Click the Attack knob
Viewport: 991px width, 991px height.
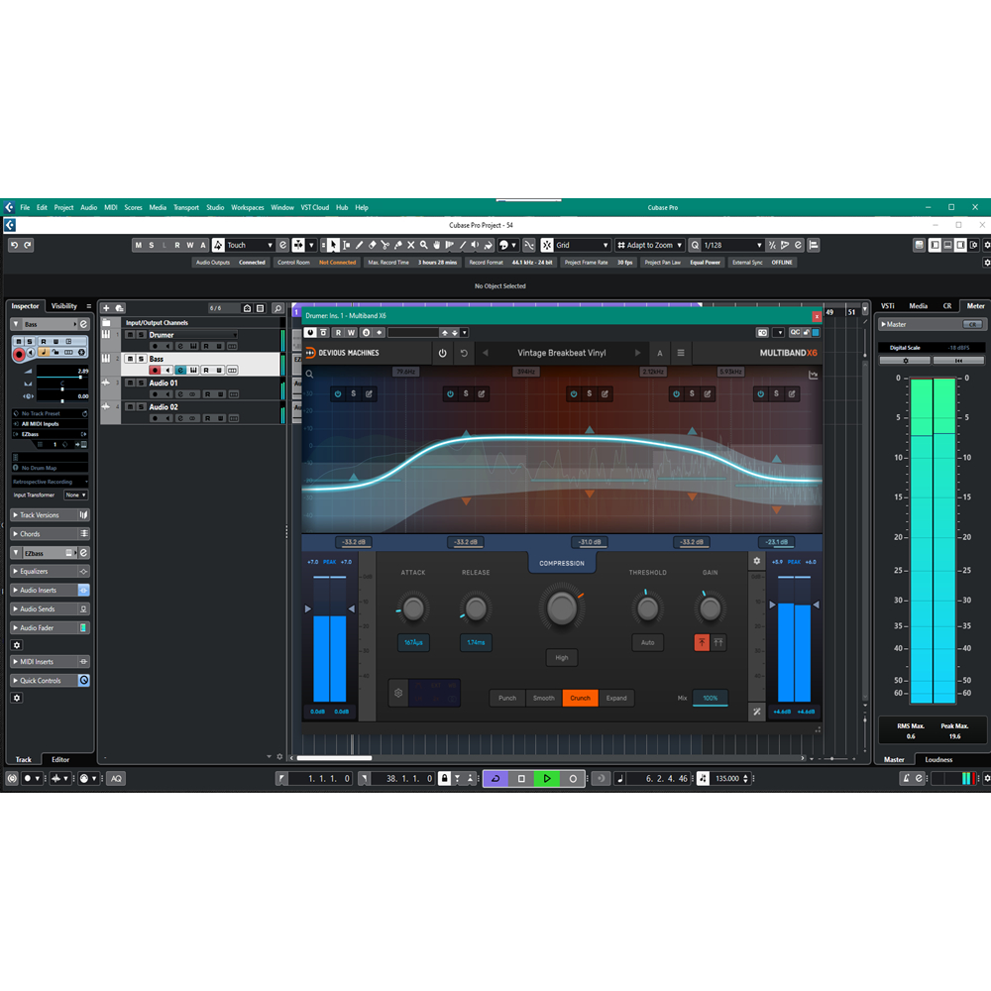[413, 607]
